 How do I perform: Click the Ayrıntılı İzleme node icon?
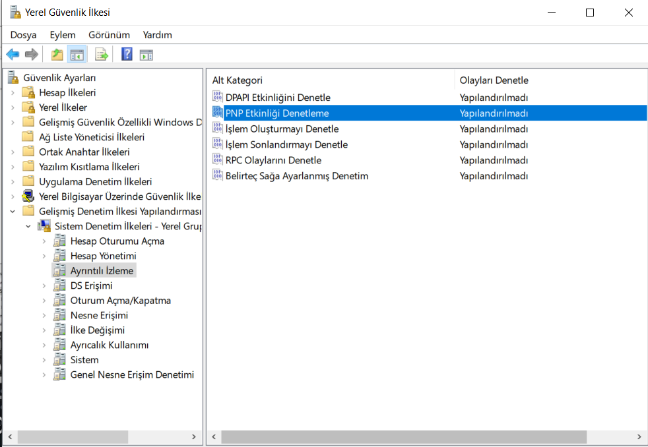click(59, 270)
